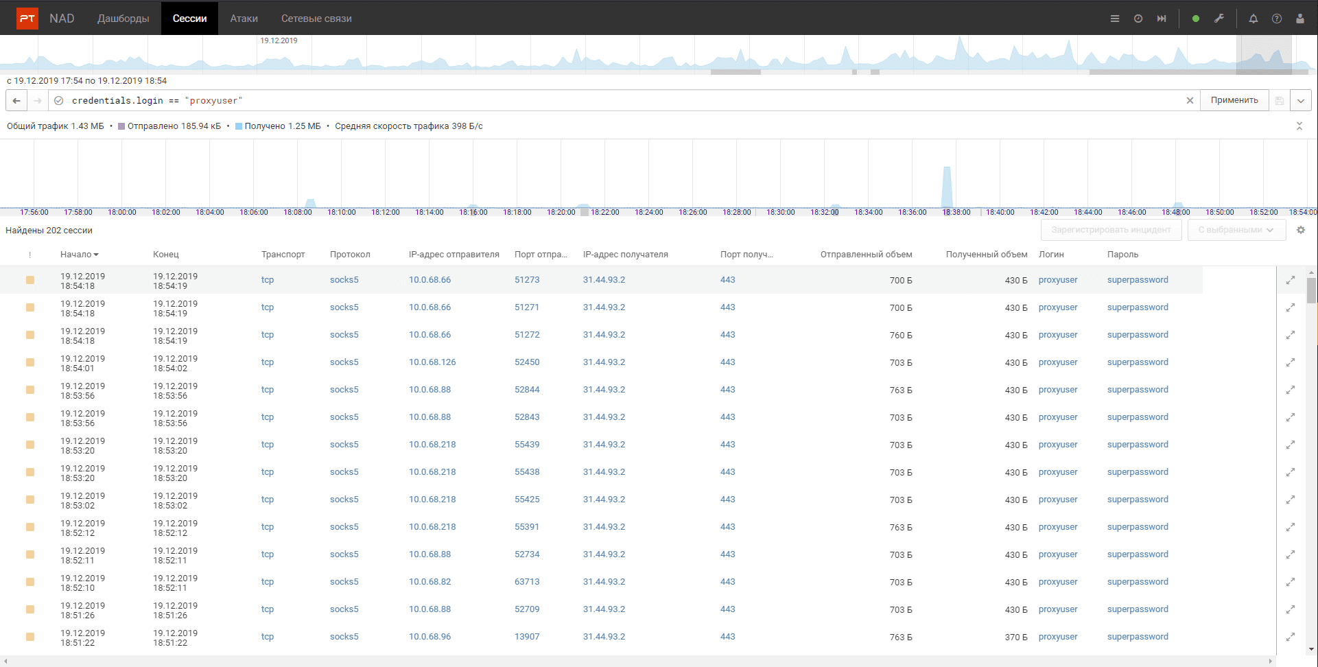Open the hamburger menu in top bar

1115,19
